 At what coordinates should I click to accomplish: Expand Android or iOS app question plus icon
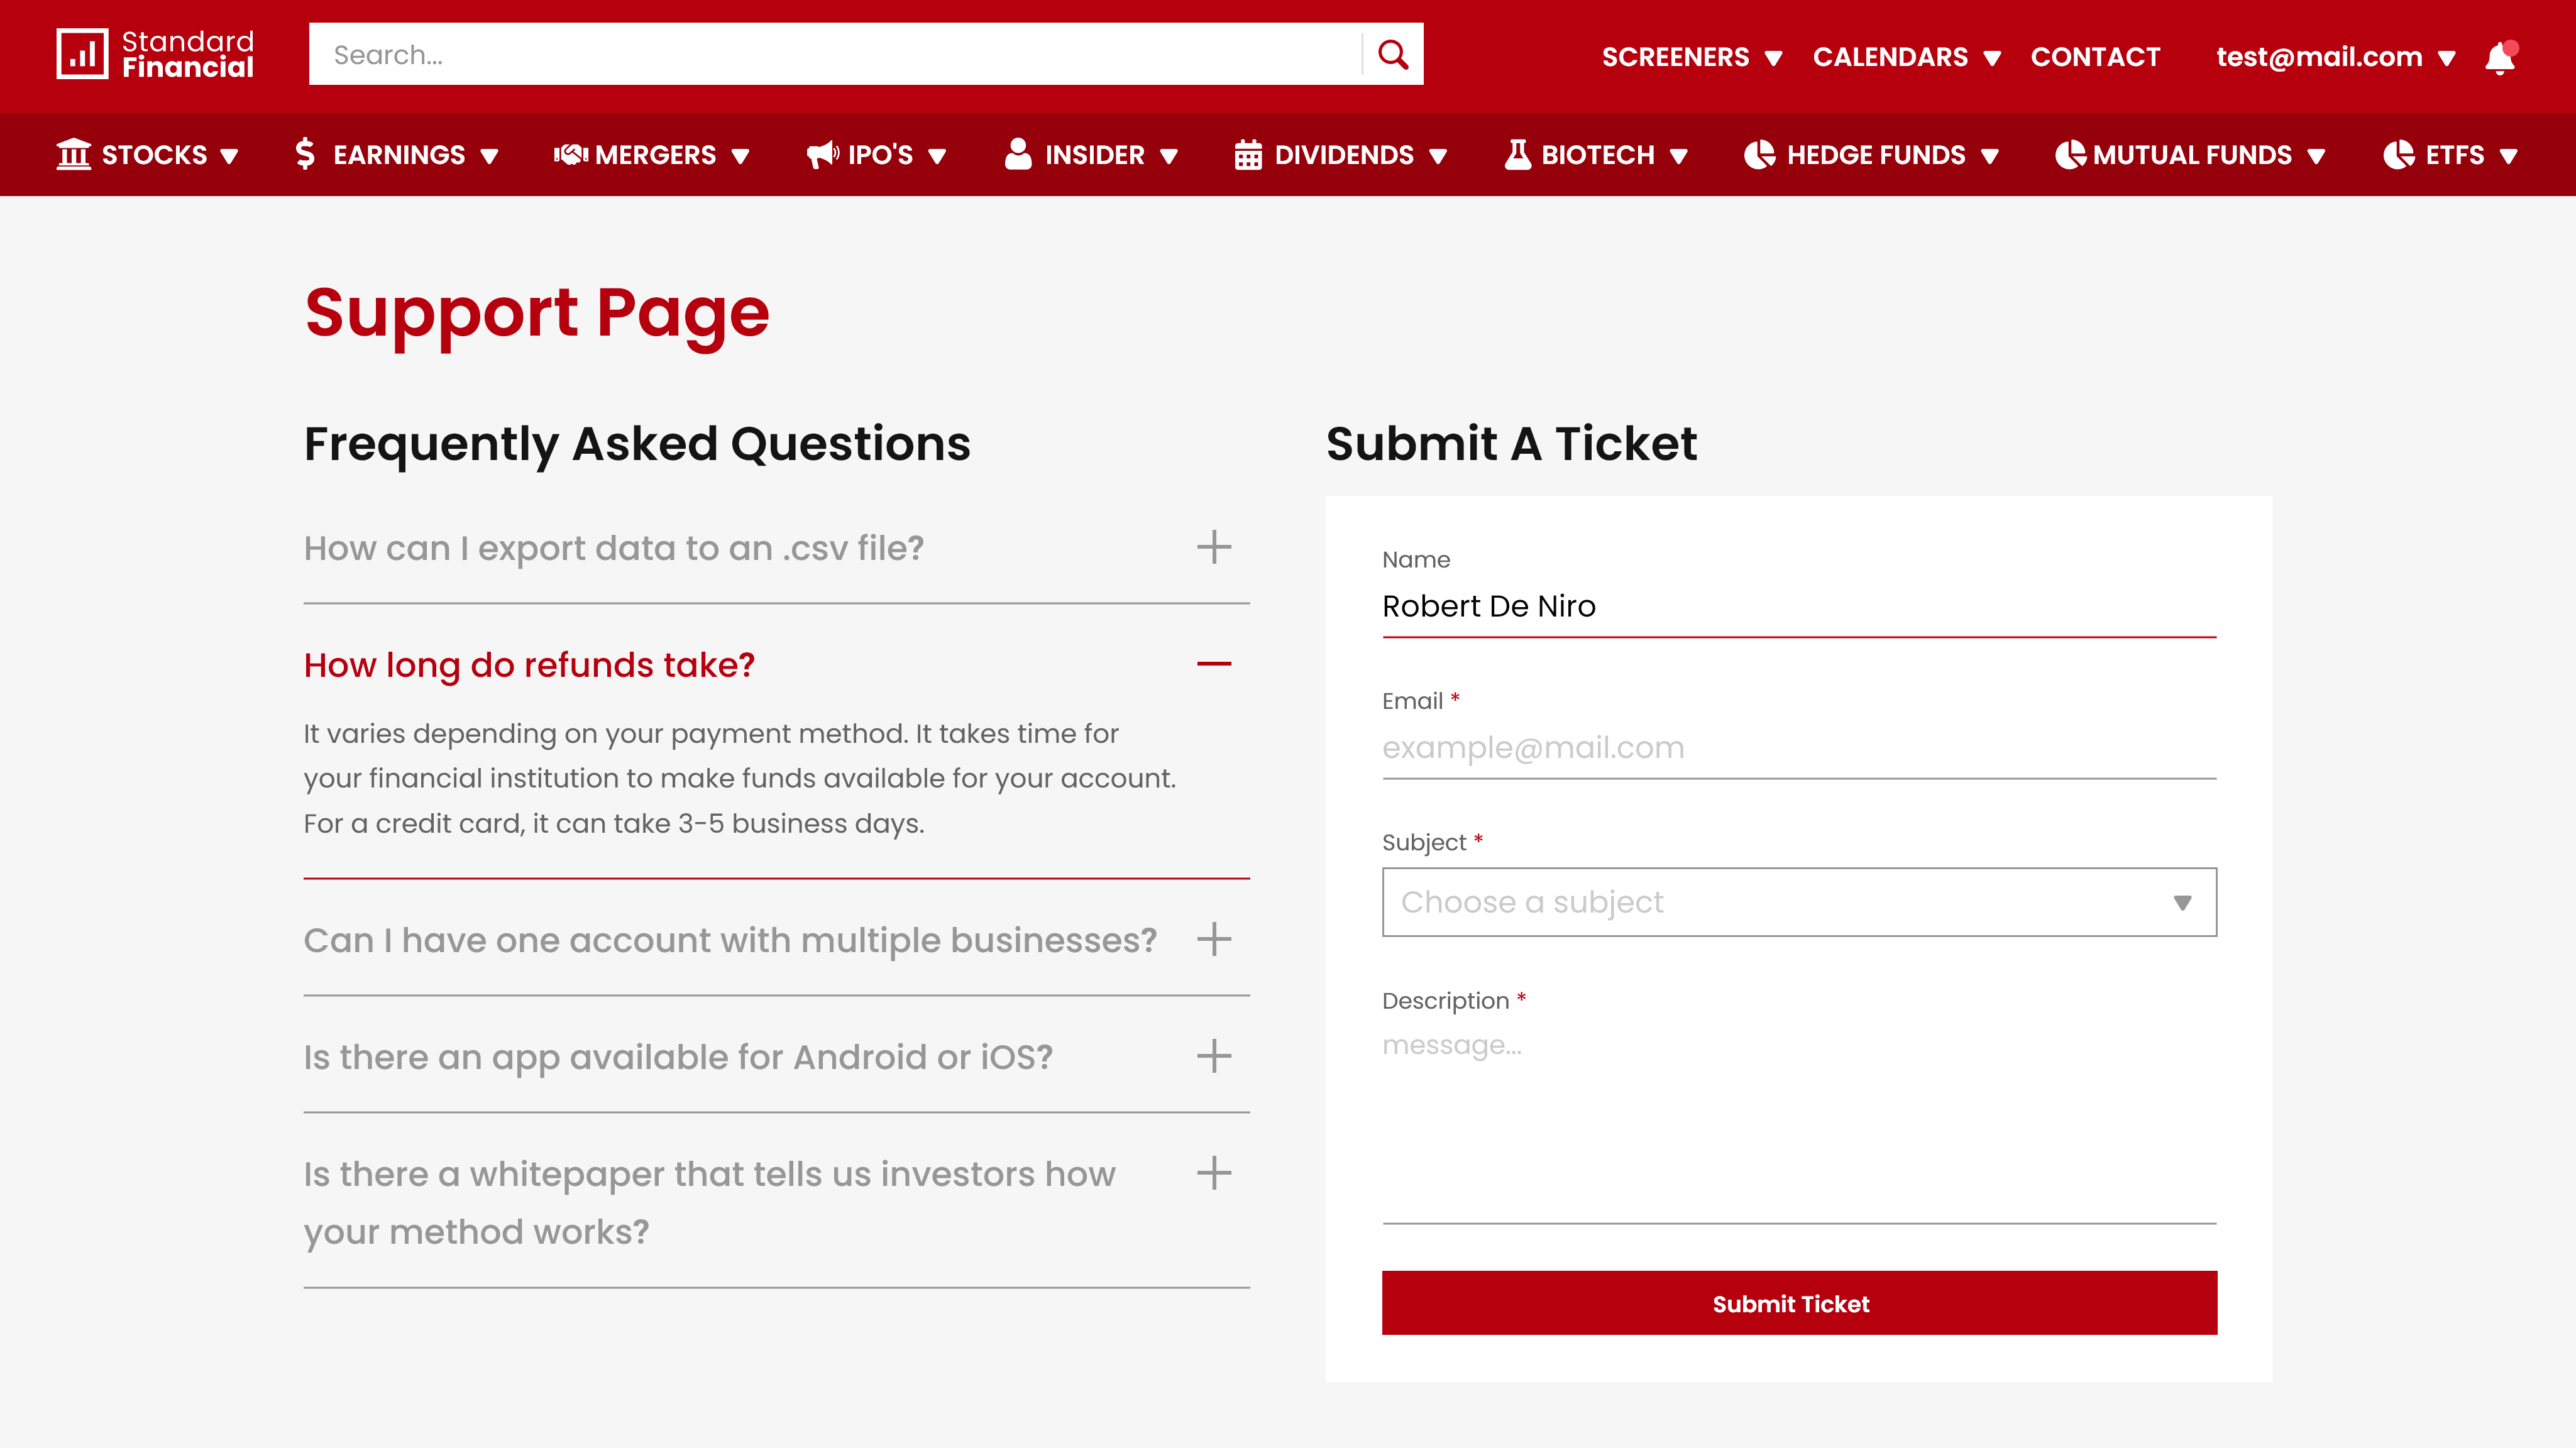[1214, 1056]
